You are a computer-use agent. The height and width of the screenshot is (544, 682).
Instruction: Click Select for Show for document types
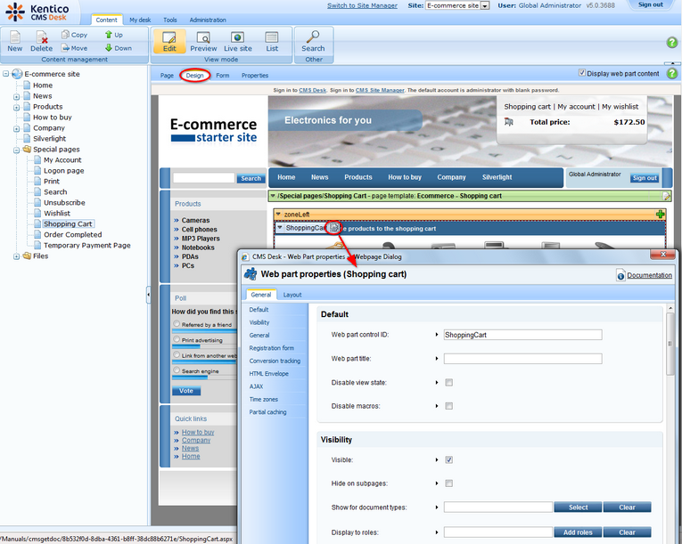point(578,507)
